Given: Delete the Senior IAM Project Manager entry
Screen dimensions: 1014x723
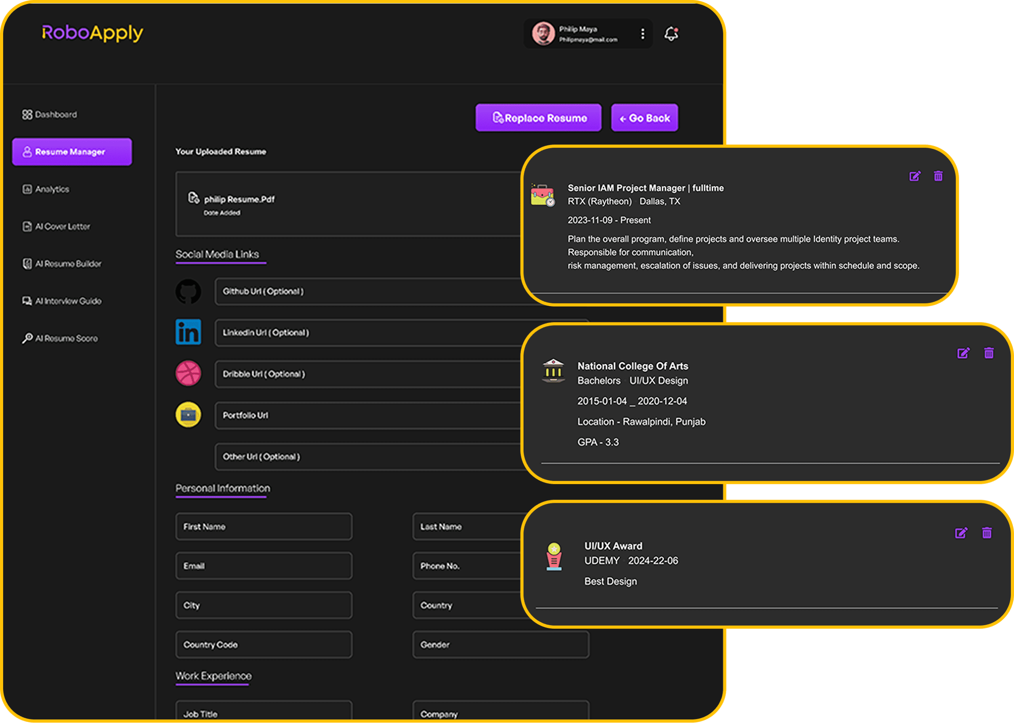Looking at the screenshot, I should (x=938, y=176).
